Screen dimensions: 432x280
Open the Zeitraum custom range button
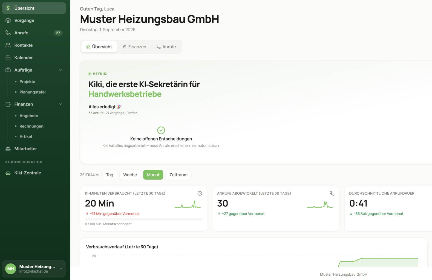tap(178, 175)
